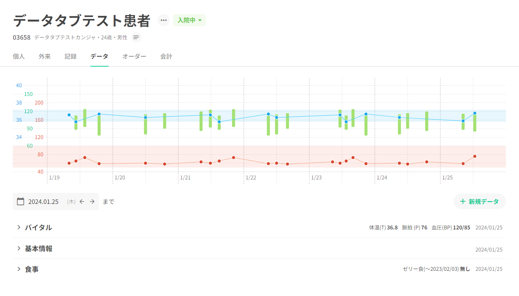Image resolution: width=519 pixels, height=296 pixels.
Task: Click the green axis label 150
Action: click(28, 94)
